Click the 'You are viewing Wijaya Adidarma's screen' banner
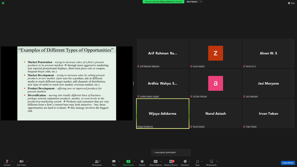This screenshot has width=297, height=167. 163,2
